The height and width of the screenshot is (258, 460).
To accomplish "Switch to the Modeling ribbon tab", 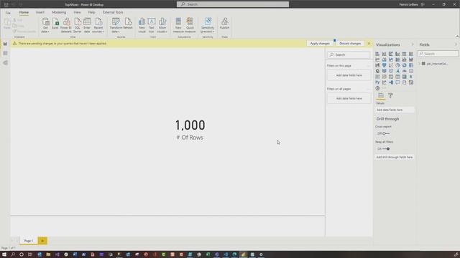I will (x=59, y=12).
